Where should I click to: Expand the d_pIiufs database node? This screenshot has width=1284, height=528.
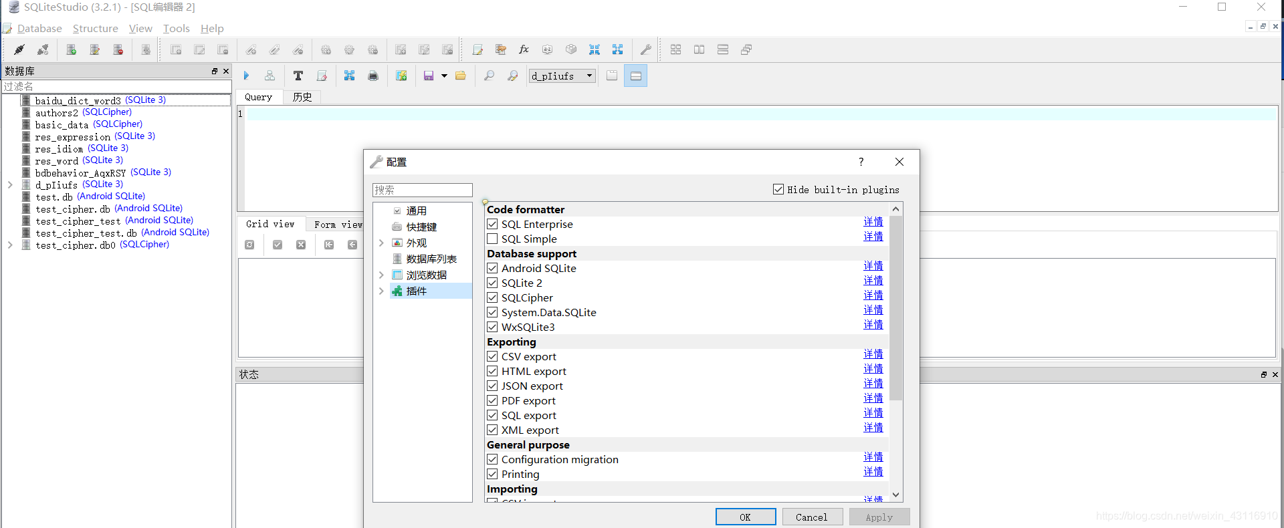coord(10,184)
